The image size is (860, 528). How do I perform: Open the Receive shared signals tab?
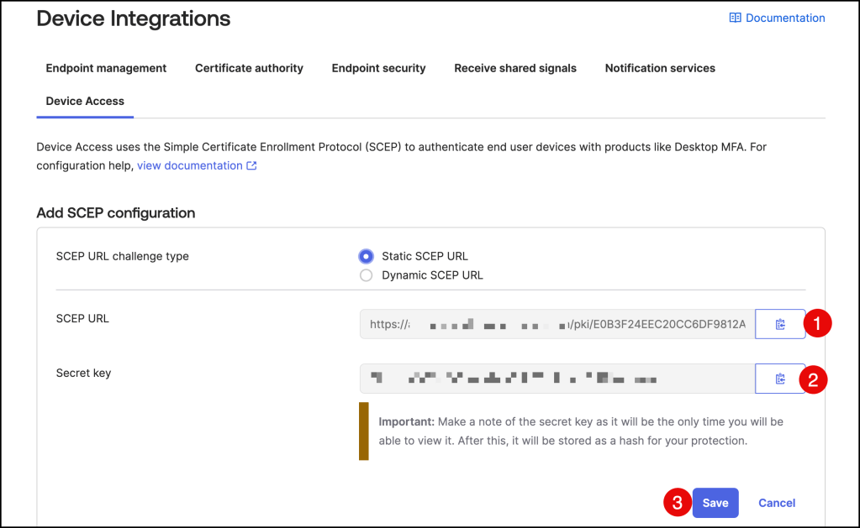pos(515,68)
